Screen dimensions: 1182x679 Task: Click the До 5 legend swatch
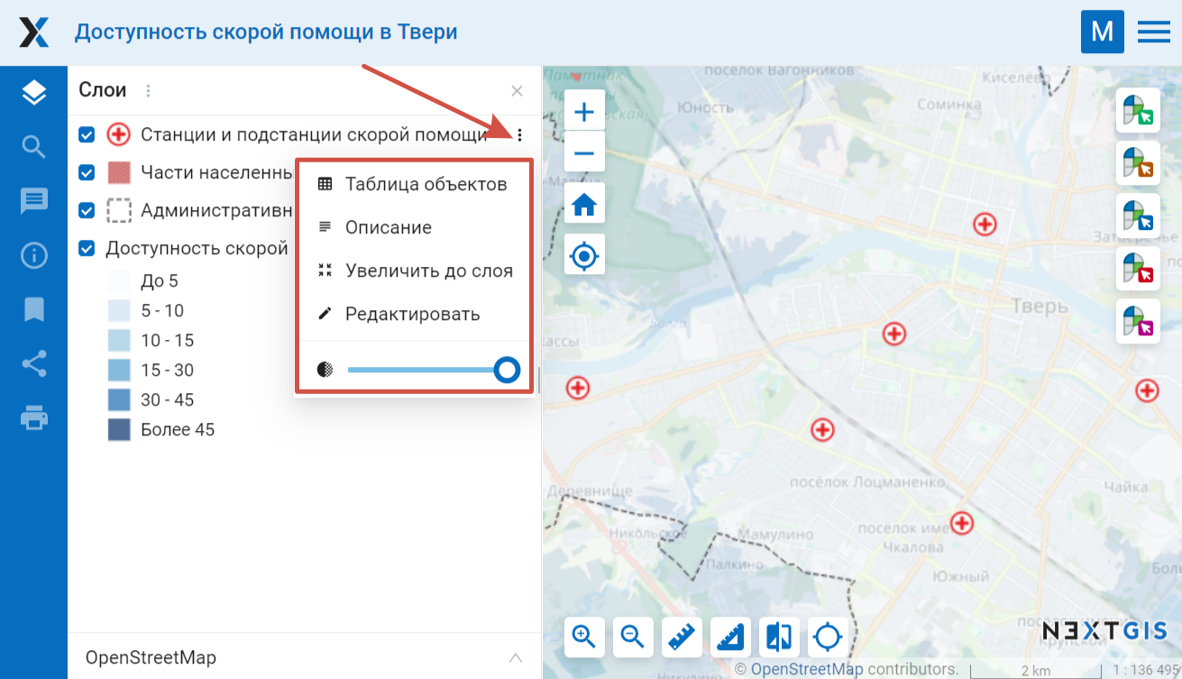(x=119, y=281)
